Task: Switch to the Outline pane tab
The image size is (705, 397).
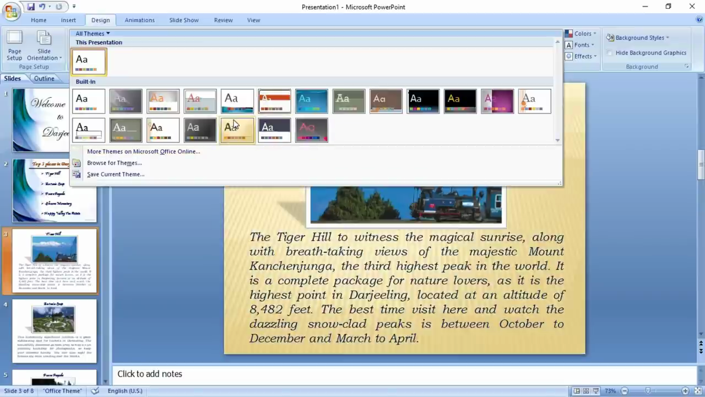Action: (44, 78)
